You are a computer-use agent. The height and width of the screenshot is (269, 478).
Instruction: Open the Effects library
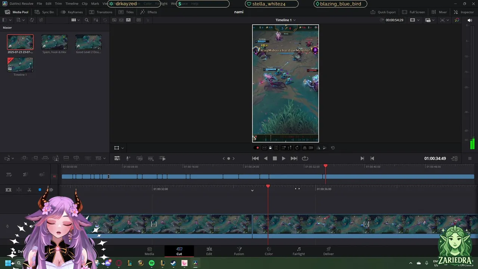pos(148,12)
